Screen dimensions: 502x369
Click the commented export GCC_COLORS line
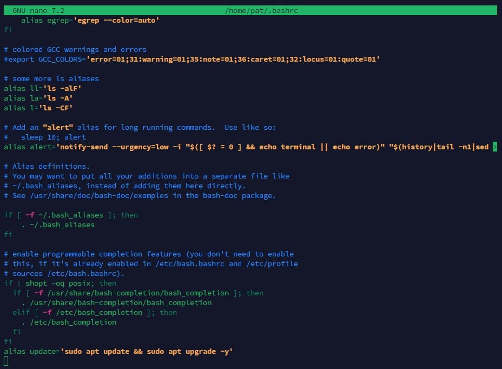pyautogui.click(x=191, y=59)
